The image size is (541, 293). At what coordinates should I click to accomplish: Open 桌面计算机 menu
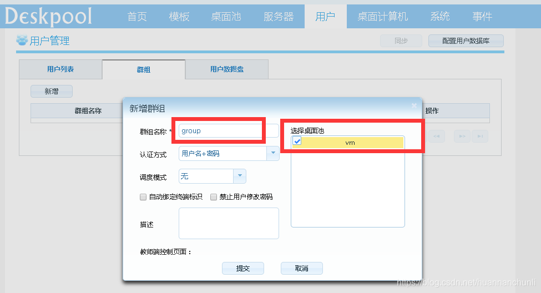coord(383,16)
